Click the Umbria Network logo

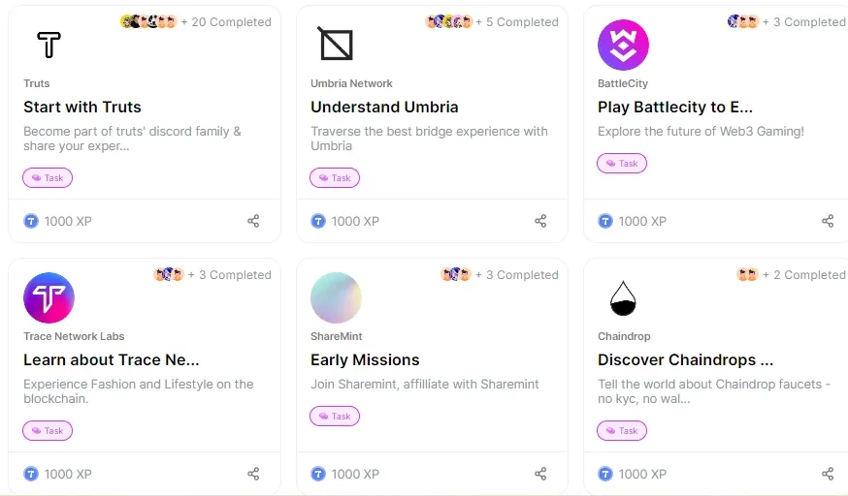pyautogui.click(x=336, y=44)
